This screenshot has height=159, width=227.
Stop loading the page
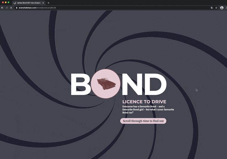pyautogui.click(x=11, y=8)
